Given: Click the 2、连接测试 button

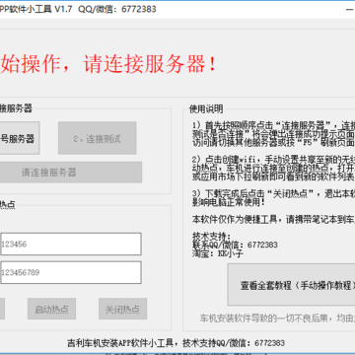Looking at the screenshot, I should point(98,138).
